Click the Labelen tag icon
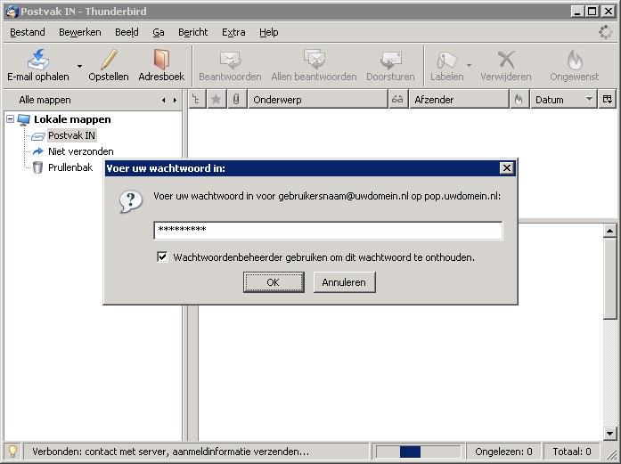The height and width of the screenshot is (464, 621). (x=446, y=61)
